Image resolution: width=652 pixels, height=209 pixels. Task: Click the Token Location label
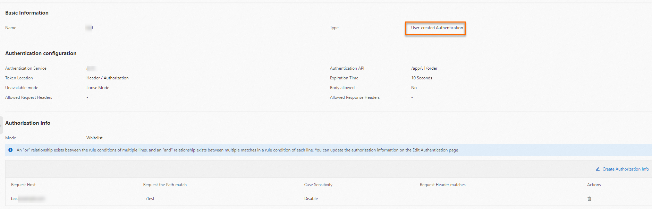point(19,78)
